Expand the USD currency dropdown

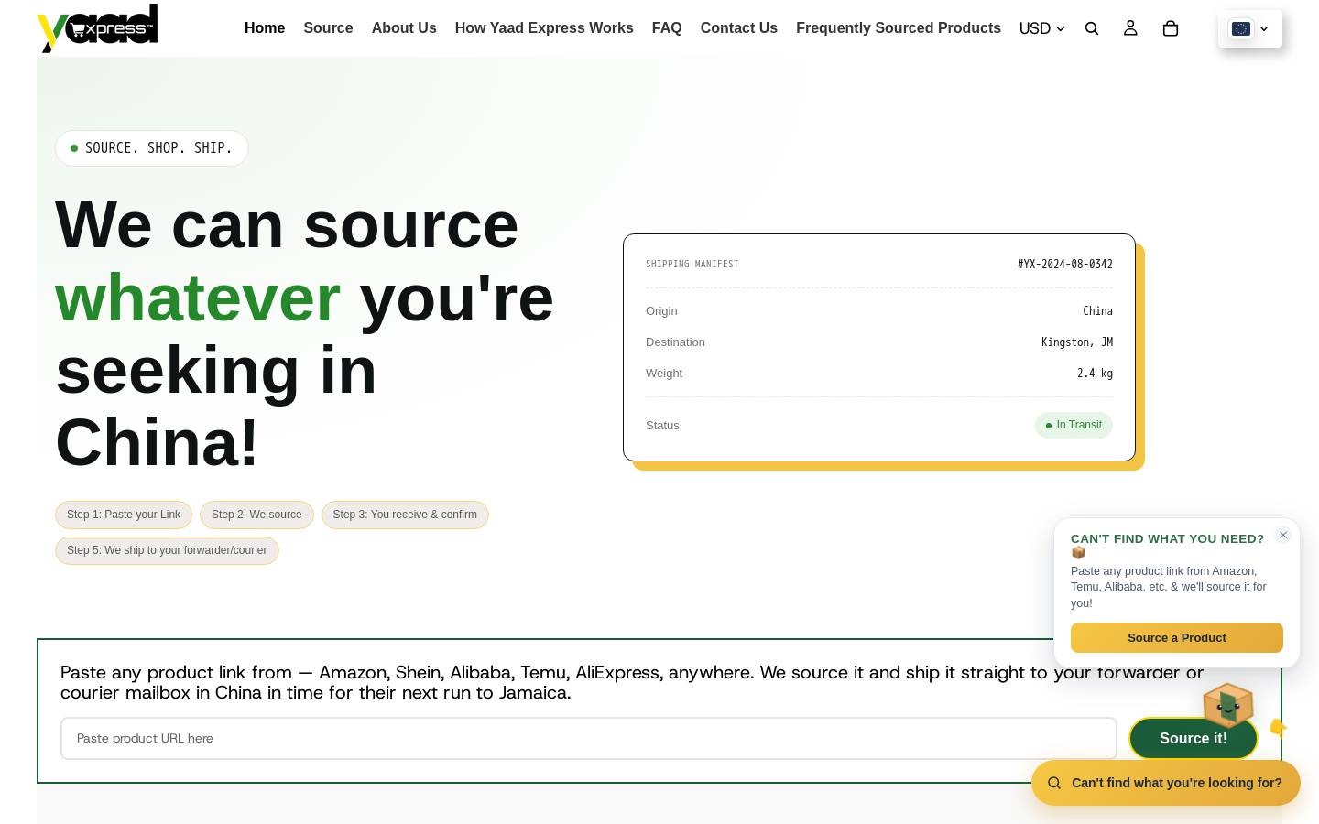1042,28
